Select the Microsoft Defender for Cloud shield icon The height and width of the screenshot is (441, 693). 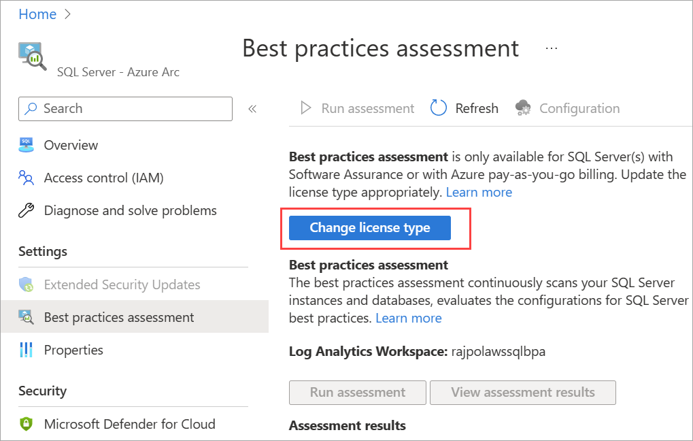coord(26,423)
